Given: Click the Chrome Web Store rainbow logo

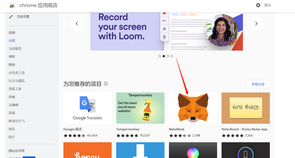Looking at the screenshot, I should pos(12,5).
